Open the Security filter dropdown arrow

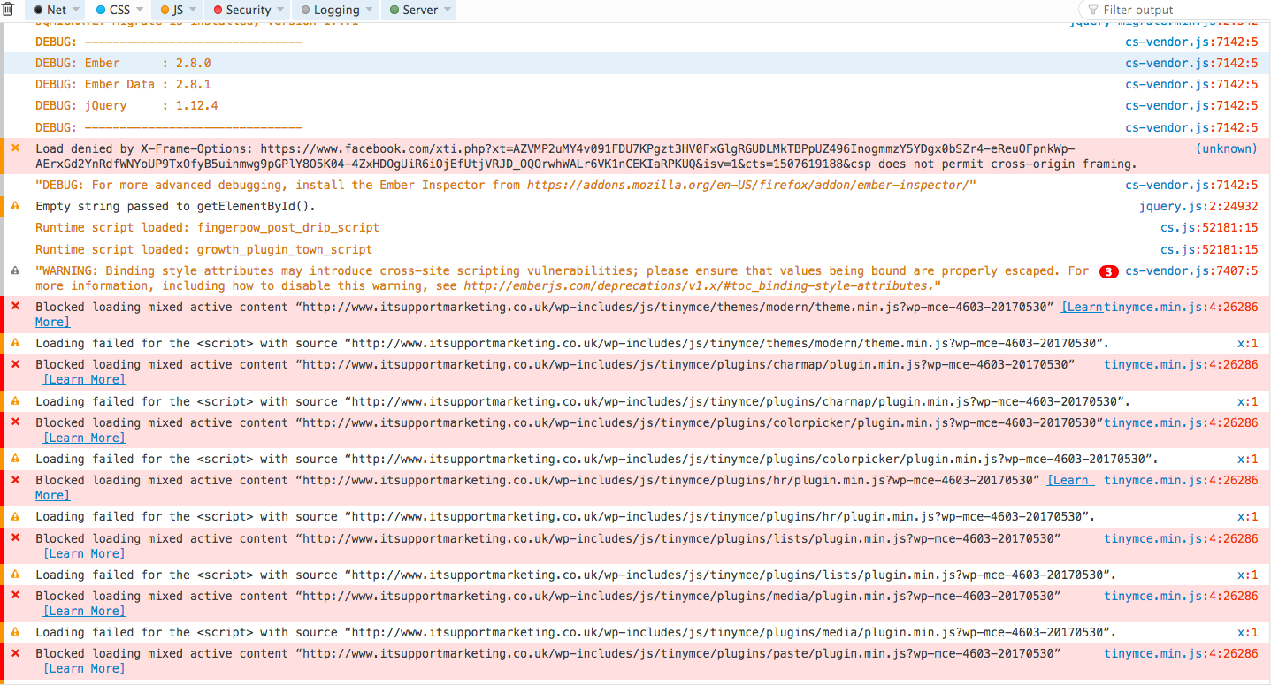pos(282,10)
